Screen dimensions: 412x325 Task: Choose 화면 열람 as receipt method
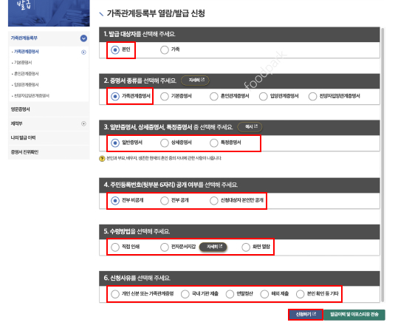click(246, 247)
